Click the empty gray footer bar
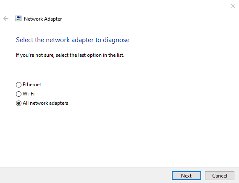The width and height of the screenshot is (239, 183). [x=85, y=175]
